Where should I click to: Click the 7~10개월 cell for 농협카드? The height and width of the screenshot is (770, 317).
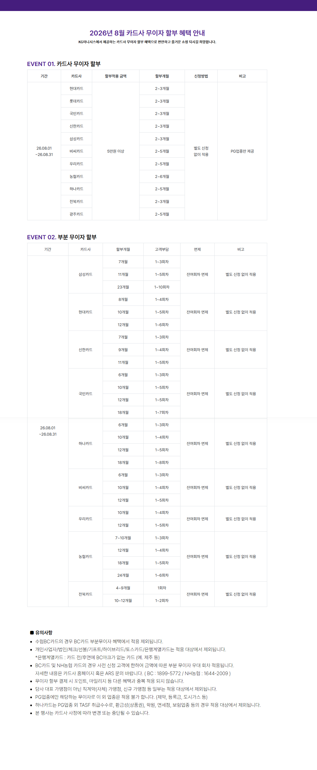click(123, 538)
